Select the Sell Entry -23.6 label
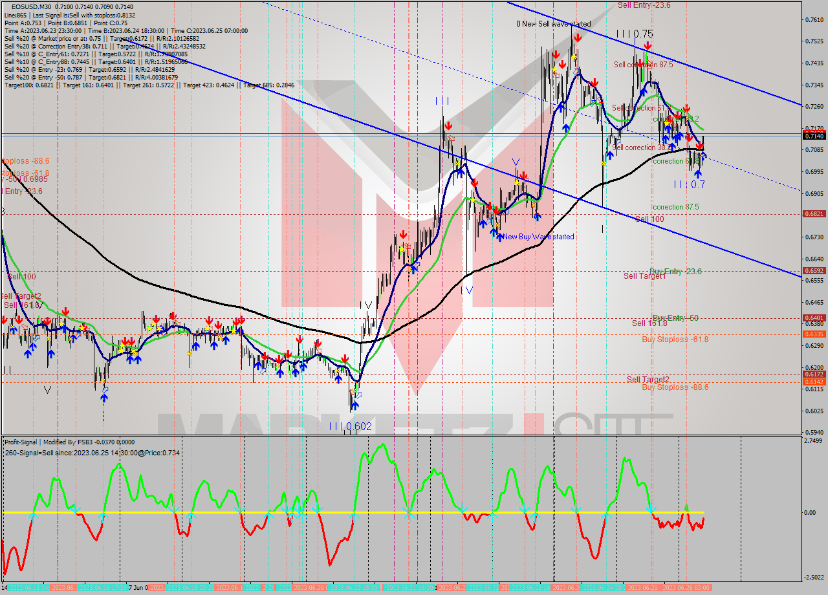This screenshot has height=595, width=828. (644, 5)
